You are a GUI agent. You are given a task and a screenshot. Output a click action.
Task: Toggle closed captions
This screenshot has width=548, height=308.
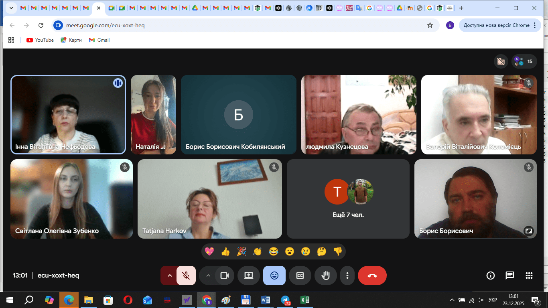click(x=300, y=276)
